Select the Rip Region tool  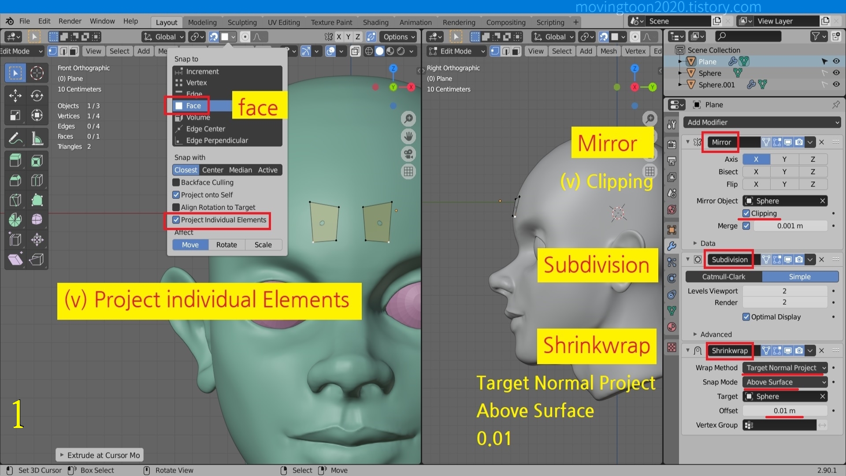(37, 260)
